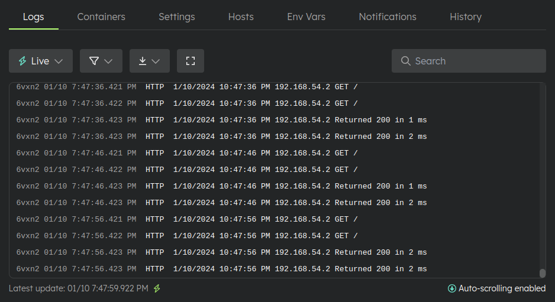Click the log panel vertical scrollbar thumb
555x302 pixels.
coord(542,273)
